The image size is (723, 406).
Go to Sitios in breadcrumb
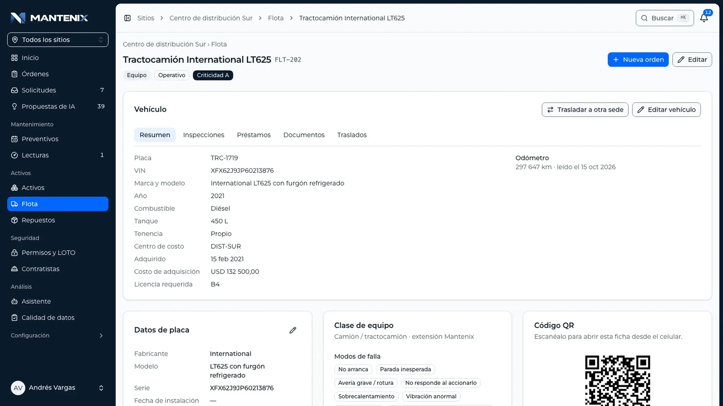[x=146, y=18]
